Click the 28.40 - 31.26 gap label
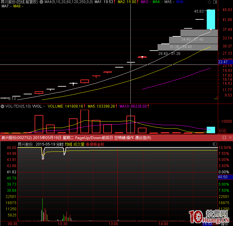Image resolution: width=233 pixels, height=226 pixels. [169, 54]
